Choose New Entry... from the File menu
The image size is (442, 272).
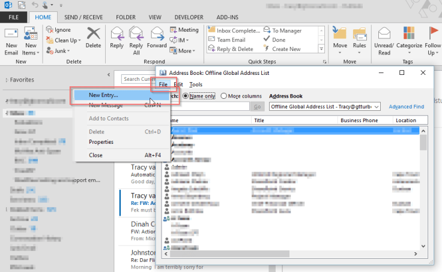[122, 95]
